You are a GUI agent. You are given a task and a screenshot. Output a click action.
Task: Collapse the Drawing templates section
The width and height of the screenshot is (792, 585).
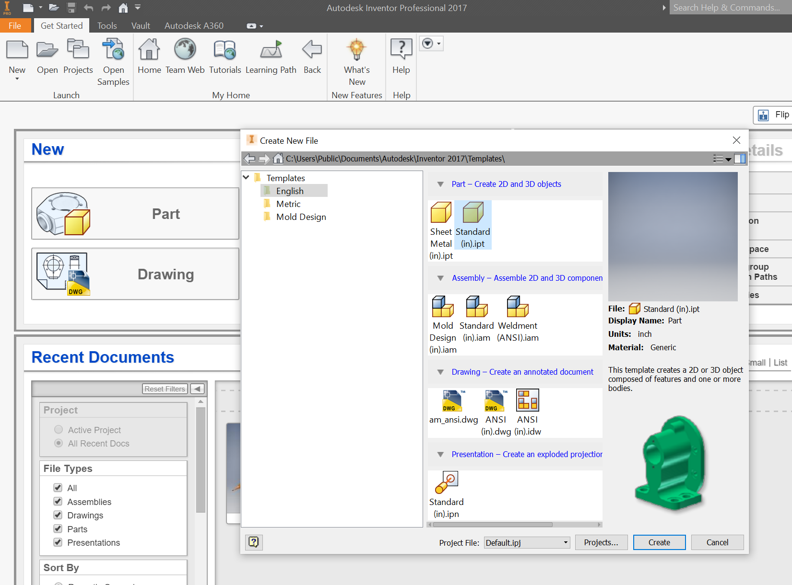[x=440, y=372]
